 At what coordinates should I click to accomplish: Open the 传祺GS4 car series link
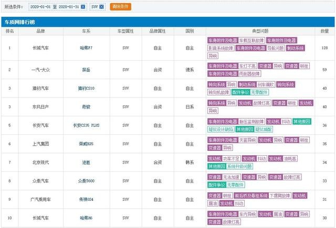[x=86, y=199]
